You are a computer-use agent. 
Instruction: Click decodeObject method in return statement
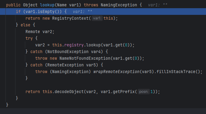pyautogui.click(x=69, y=92)
